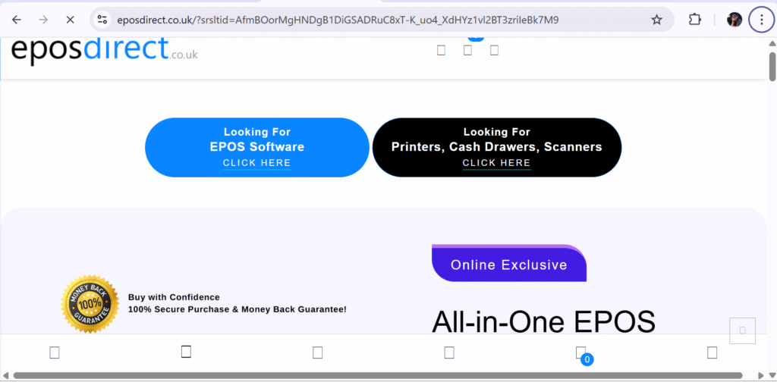Click the All-in-One EPOS heading

click(x=543, y=321)
